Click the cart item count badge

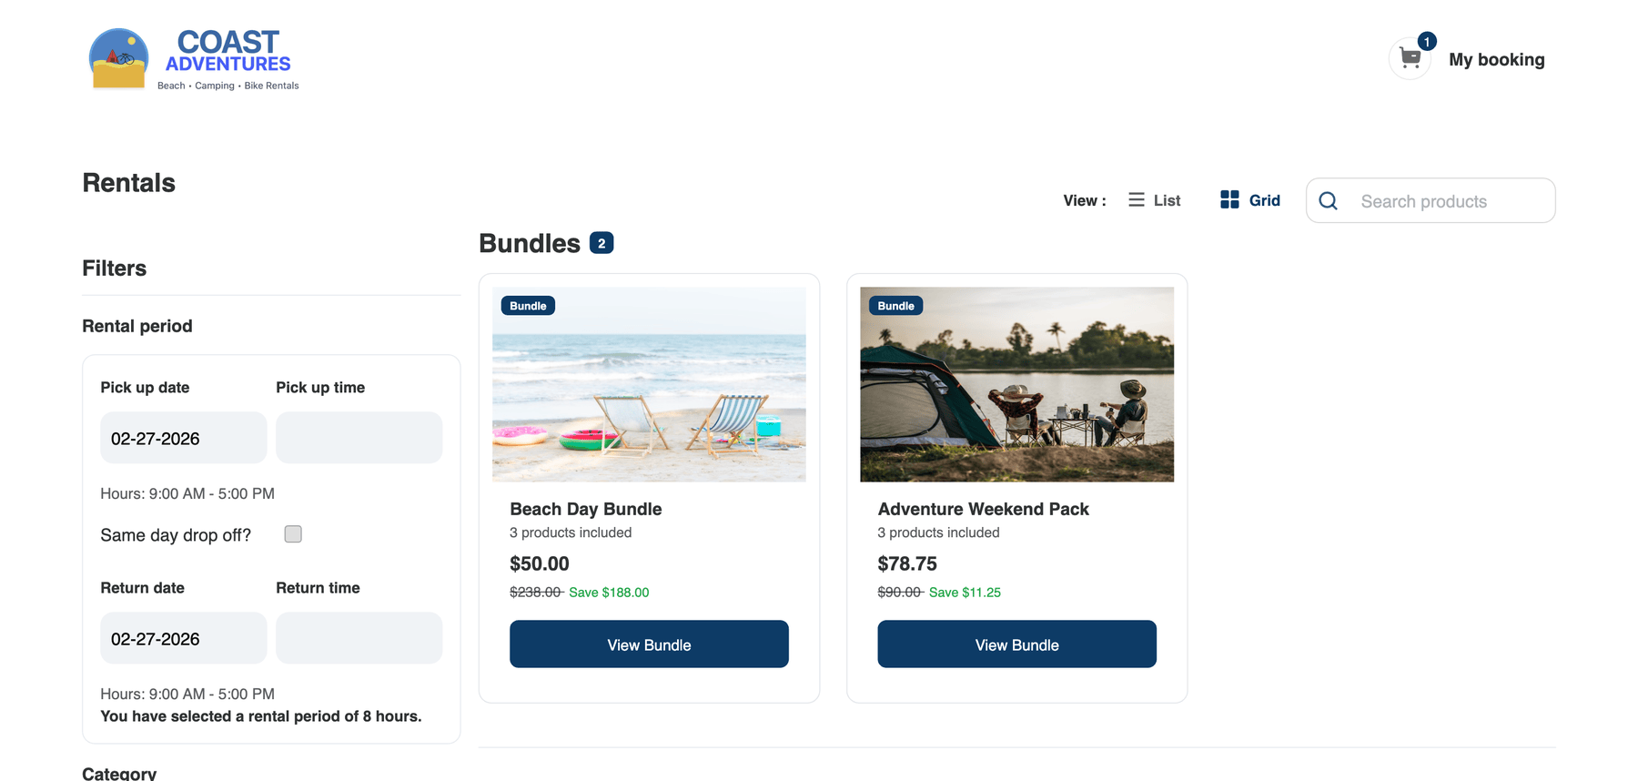(1426, 41)
